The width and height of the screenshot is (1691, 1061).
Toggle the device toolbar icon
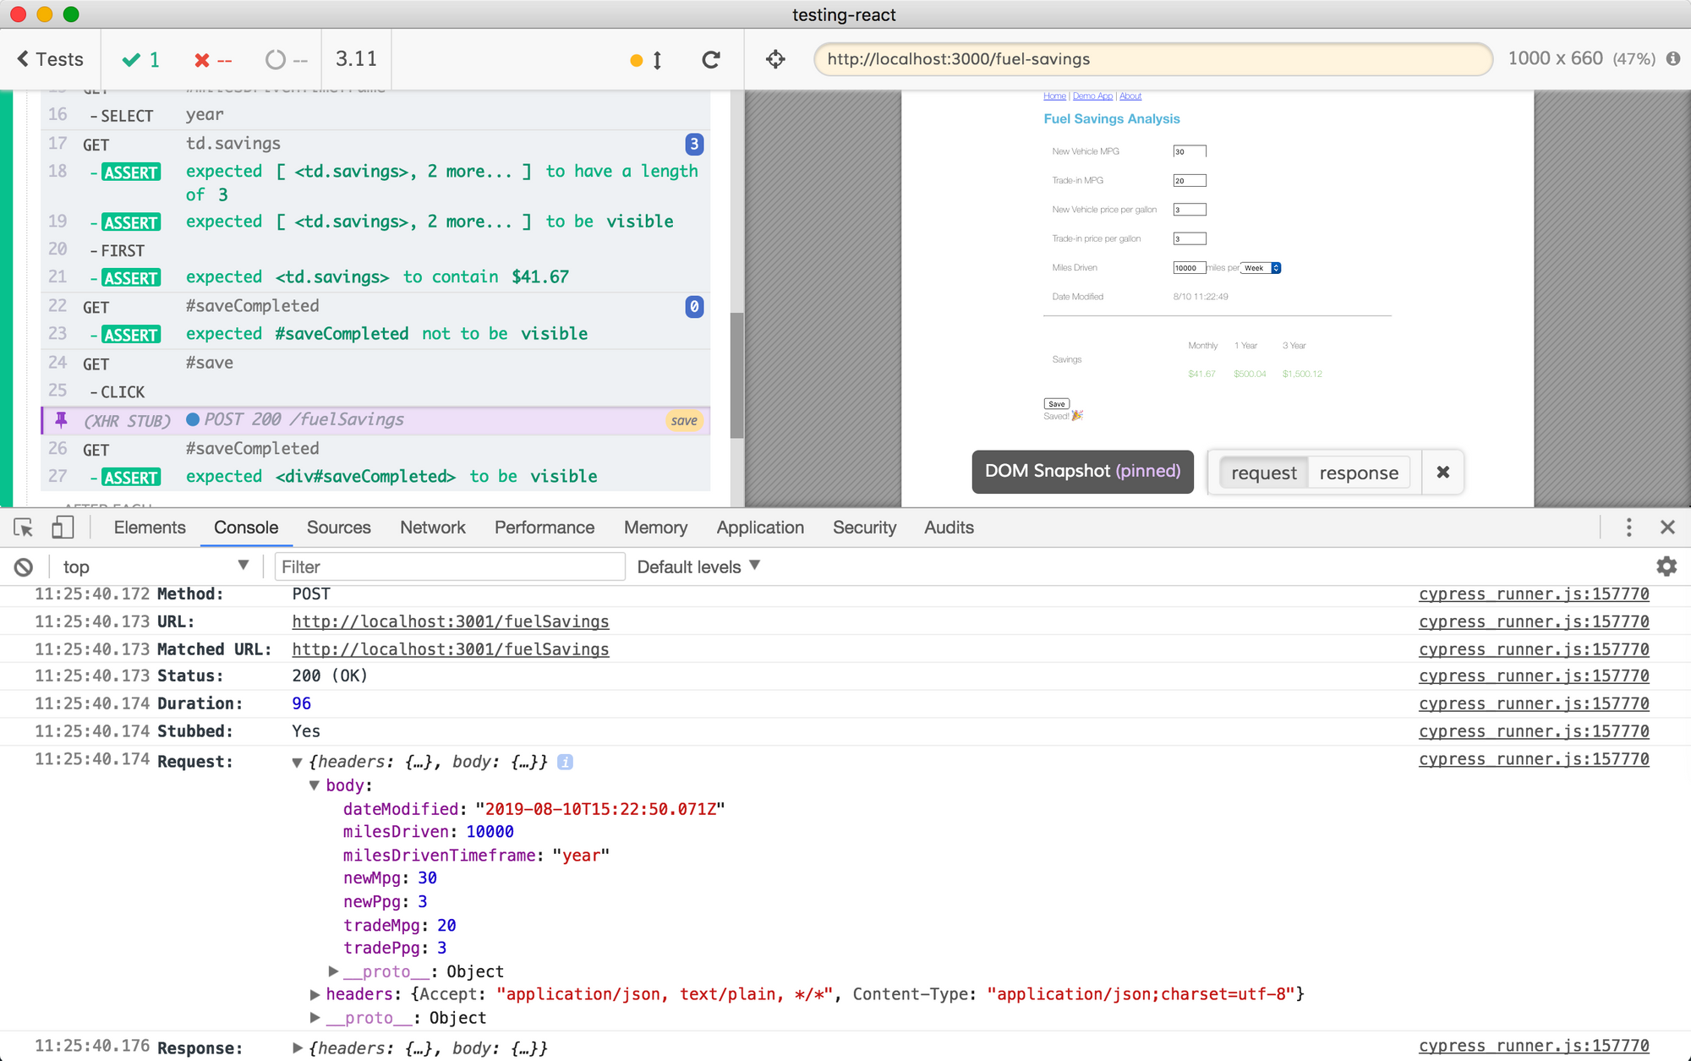(x=63, y=528)
